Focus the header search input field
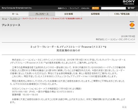This screenshot has width=138, height=110. 113,8
